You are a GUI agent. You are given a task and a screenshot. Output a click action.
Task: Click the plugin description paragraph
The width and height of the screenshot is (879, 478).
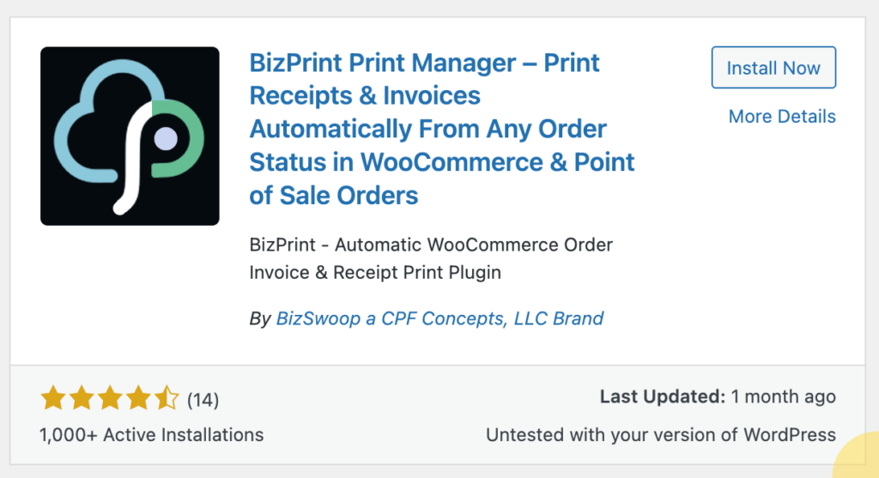(431, 258)
